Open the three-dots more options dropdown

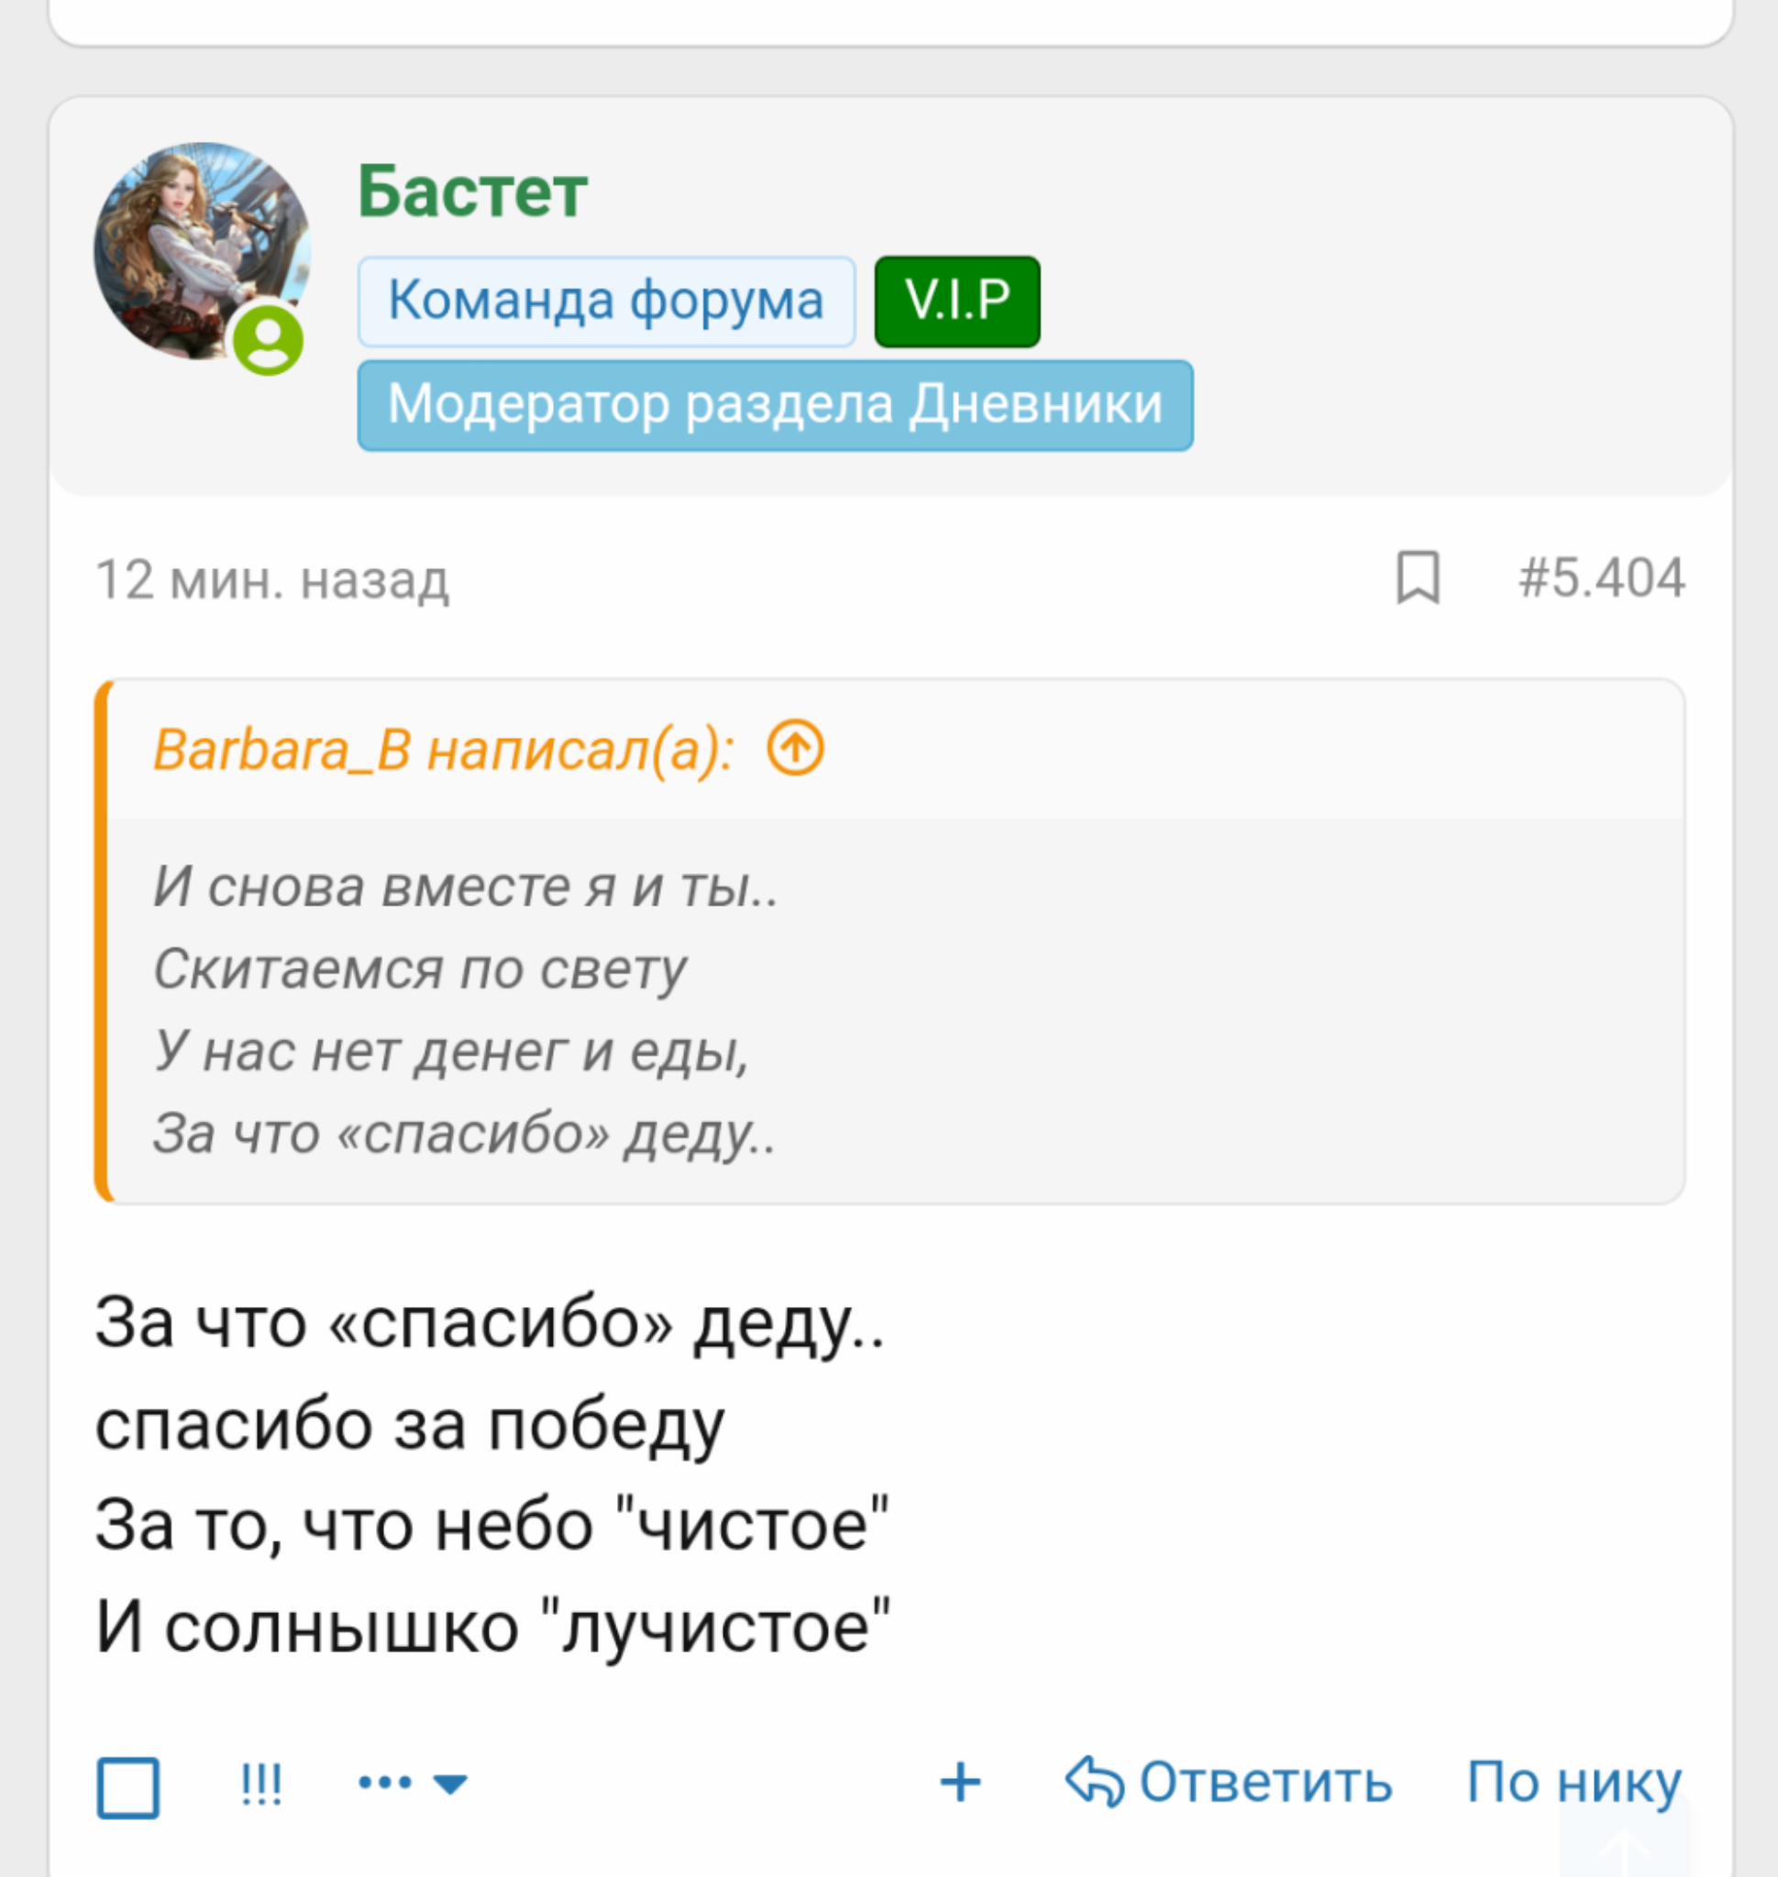click(413, 1784)
